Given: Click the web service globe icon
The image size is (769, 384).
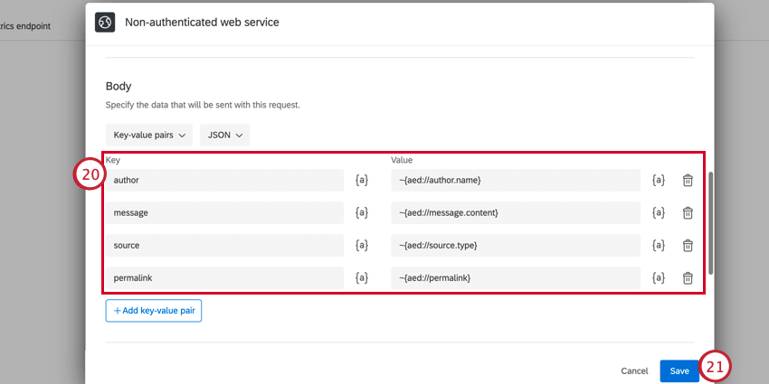Looking at the screenshot, I should (x=105, y=22).
